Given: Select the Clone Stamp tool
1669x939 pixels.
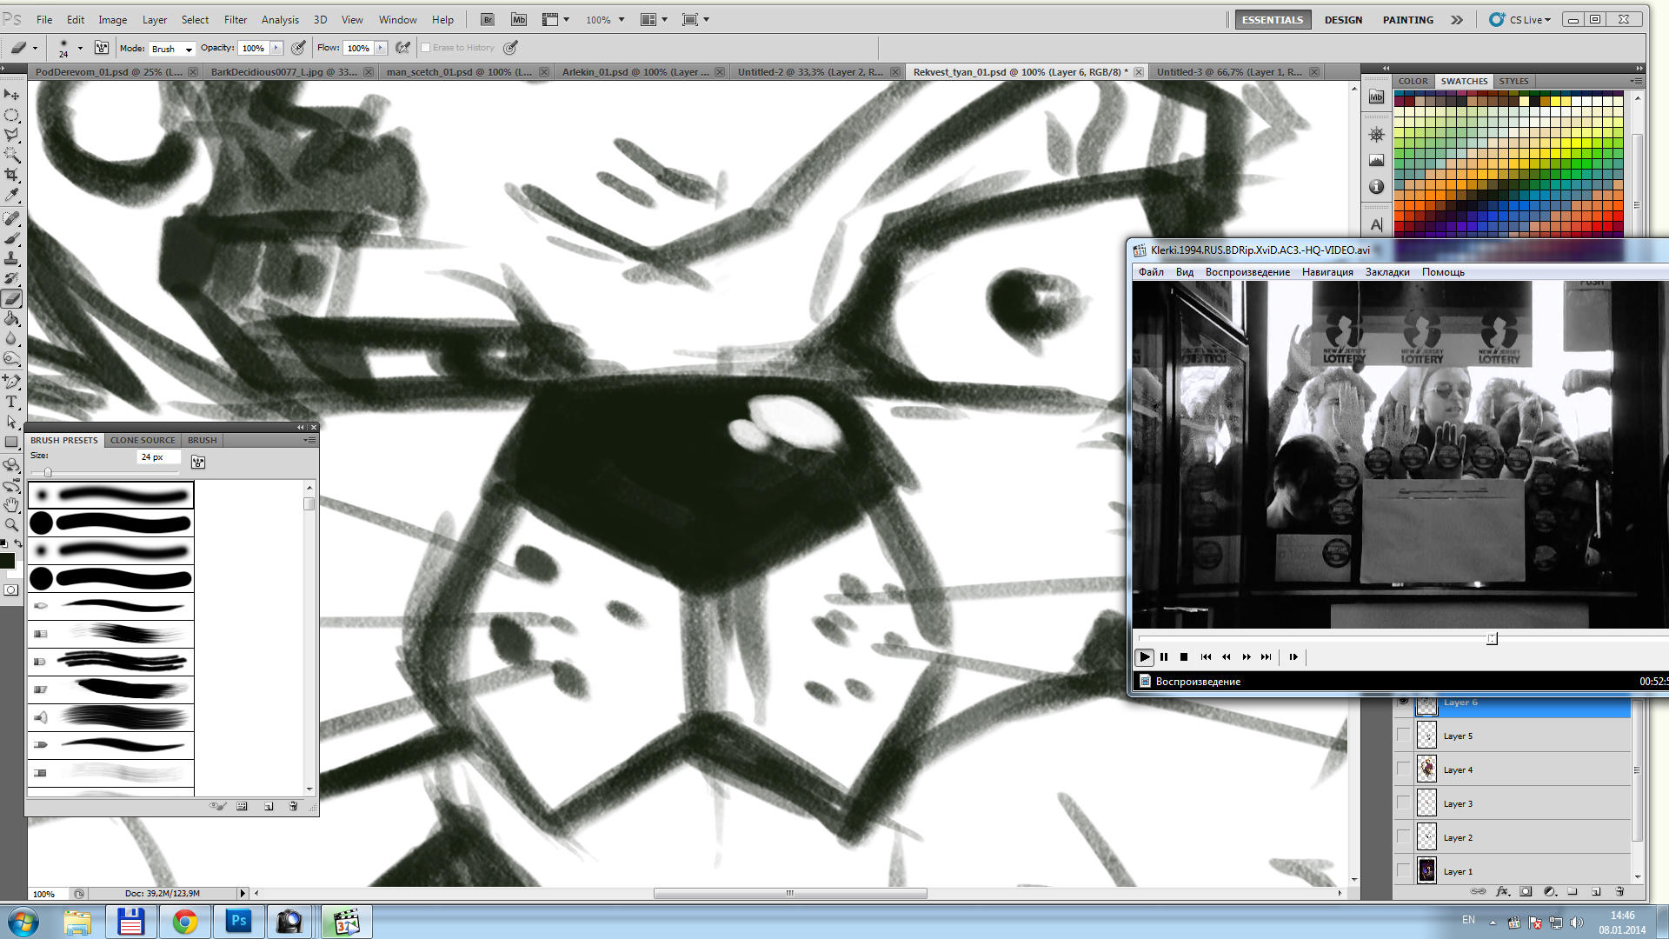Looking at the screenshot, I should [x=12, y=258].
